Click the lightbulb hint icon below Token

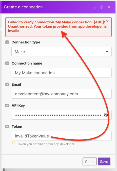13,144
